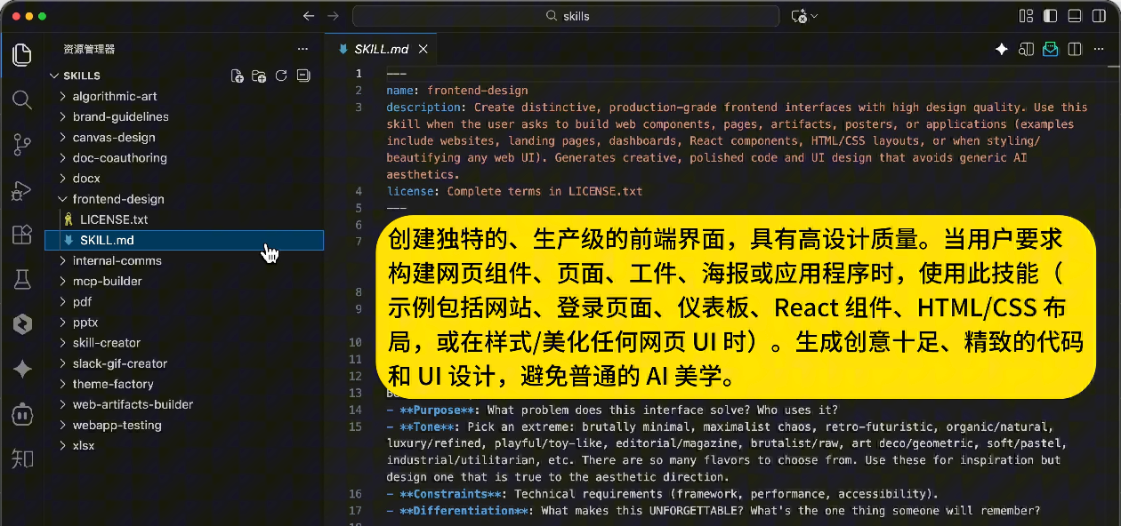This screenshot has width=1121, height=526.
Task: Open the Run and Debug view
Action: pyautogui.click(x=22, y=189)
